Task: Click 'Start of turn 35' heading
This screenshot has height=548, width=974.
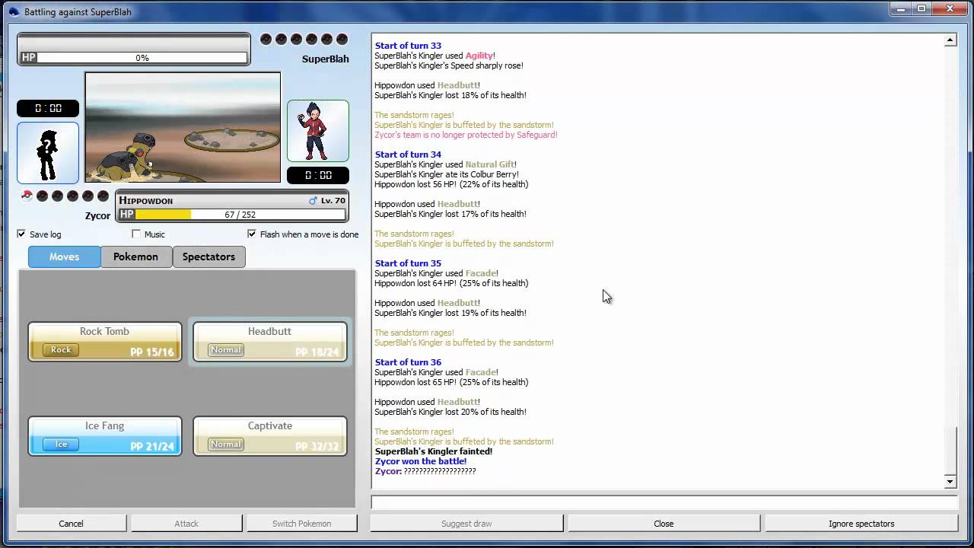Action: coord(408,263)
